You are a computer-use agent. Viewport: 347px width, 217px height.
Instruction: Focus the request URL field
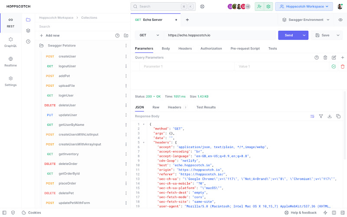220,35
